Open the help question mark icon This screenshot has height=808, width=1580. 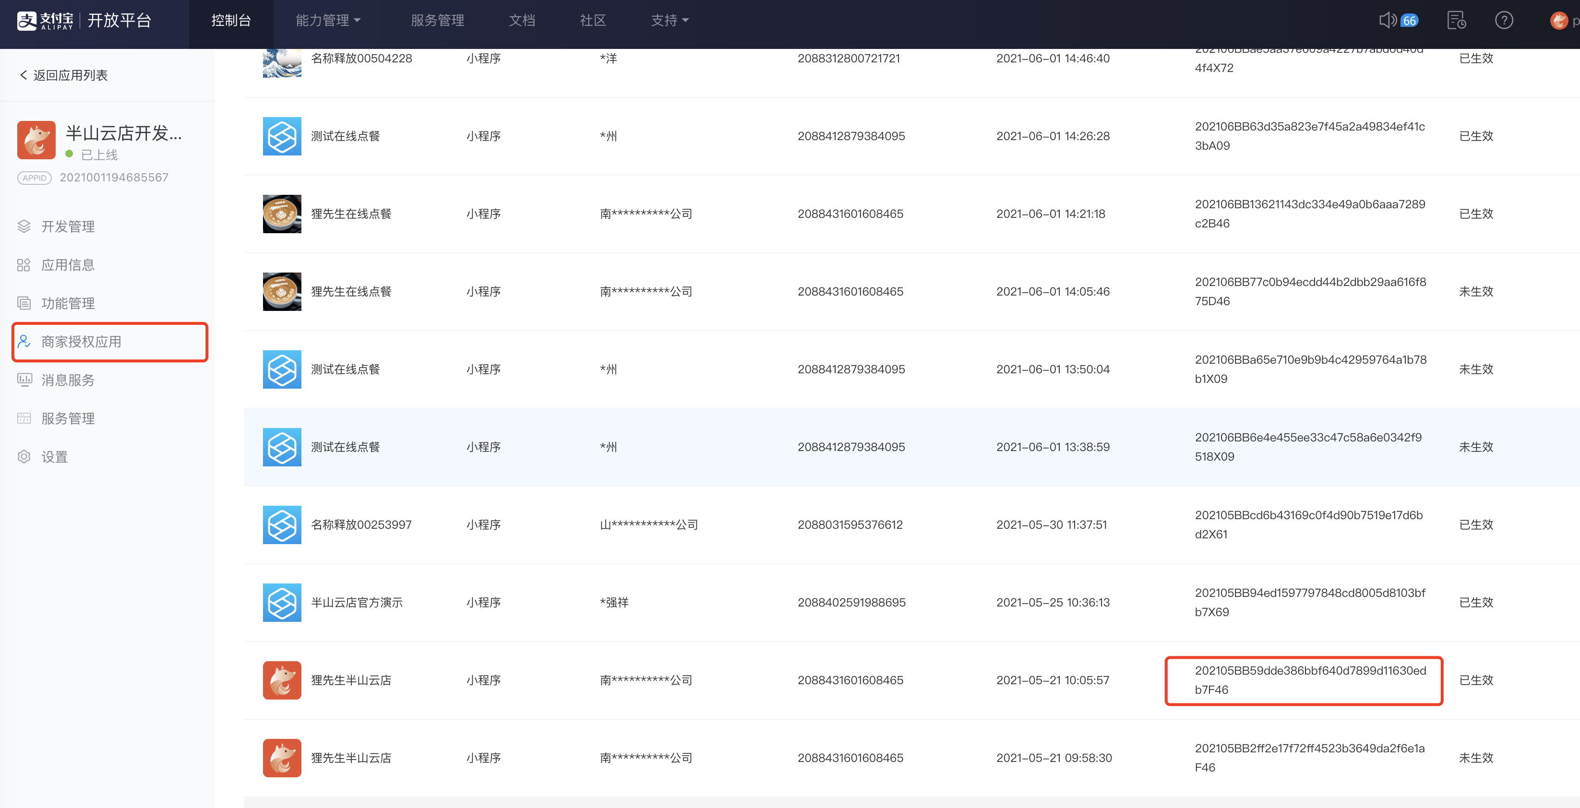coord(1503,20)
